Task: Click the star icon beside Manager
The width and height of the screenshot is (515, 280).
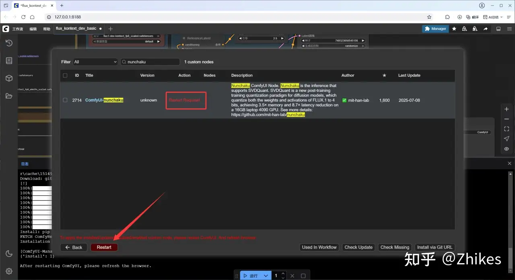Action: pos(454,29)
